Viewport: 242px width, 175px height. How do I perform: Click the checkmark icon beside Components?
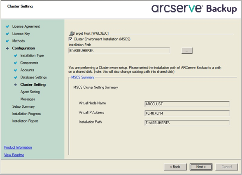[16, 63]
